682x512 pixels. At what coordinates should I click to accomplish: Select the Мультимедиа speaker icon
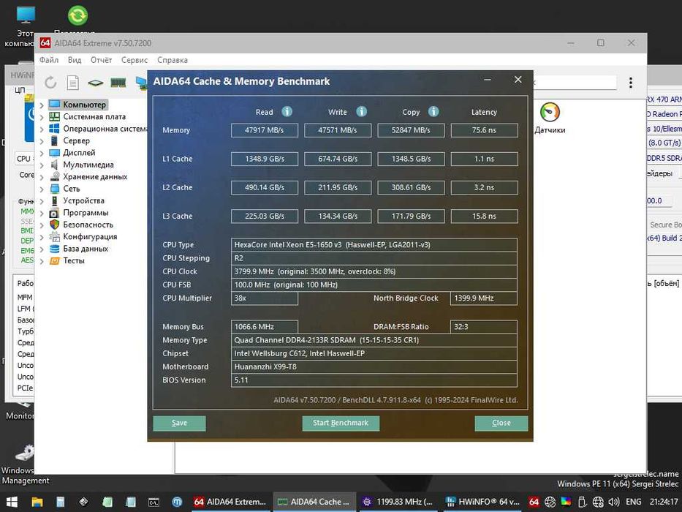54,165
